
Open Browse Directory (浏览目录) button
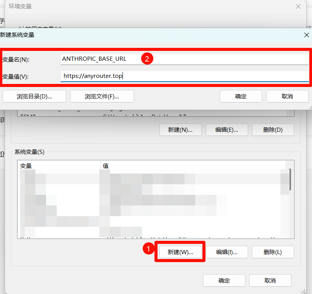point(34,96)
